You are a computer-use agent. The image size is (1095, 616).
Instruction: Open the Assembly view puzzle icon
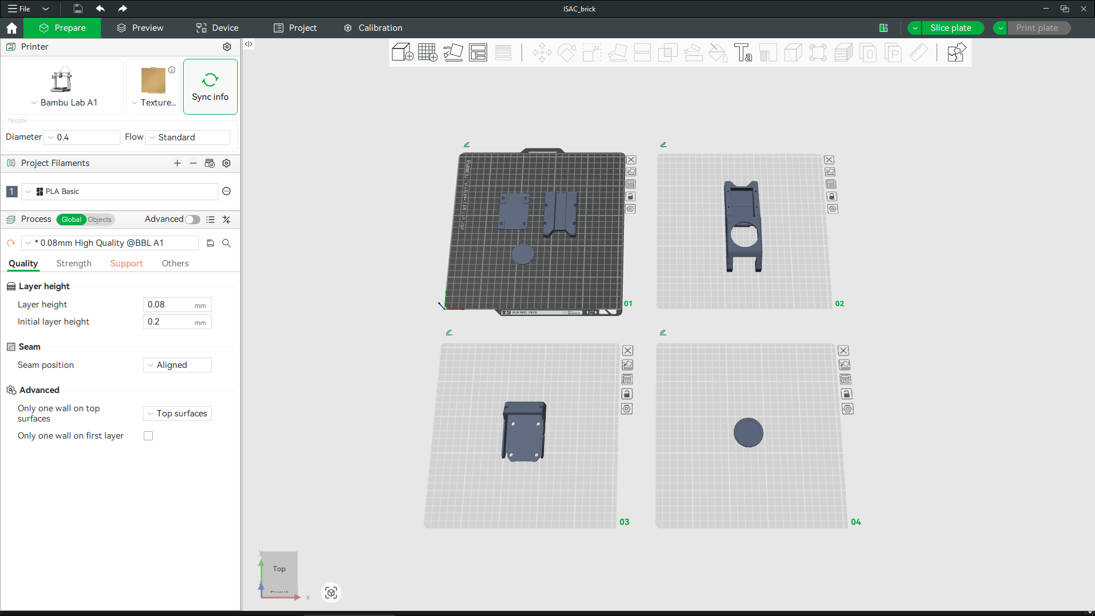point(956,52)
